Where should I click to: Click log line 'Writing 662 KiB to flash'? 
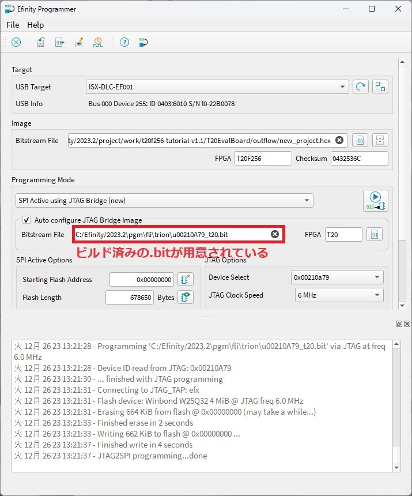(127, 434)
